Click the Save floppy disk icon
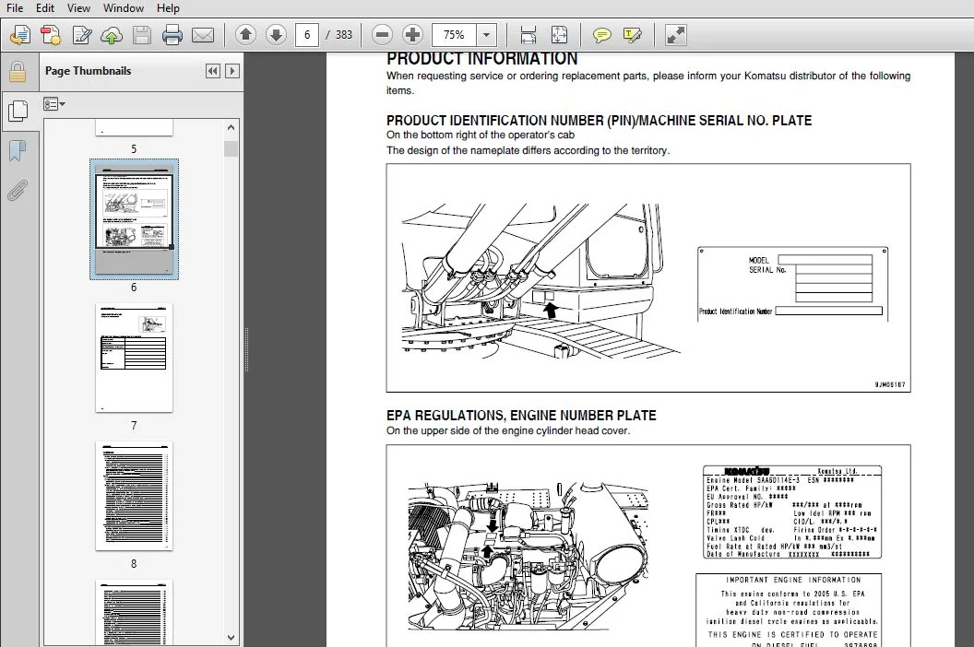This screenshot has width=974, height=647. pyautogui.click(x=142, y=35)
